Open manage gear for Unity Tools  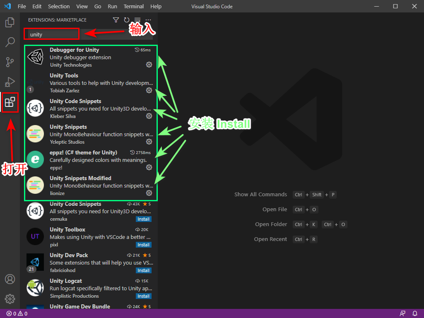(x=149, y=90)
